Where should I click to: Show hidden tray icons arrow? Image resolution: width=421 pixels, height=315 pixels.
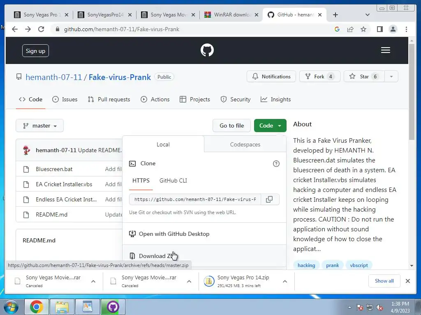(x=349, y=307)
